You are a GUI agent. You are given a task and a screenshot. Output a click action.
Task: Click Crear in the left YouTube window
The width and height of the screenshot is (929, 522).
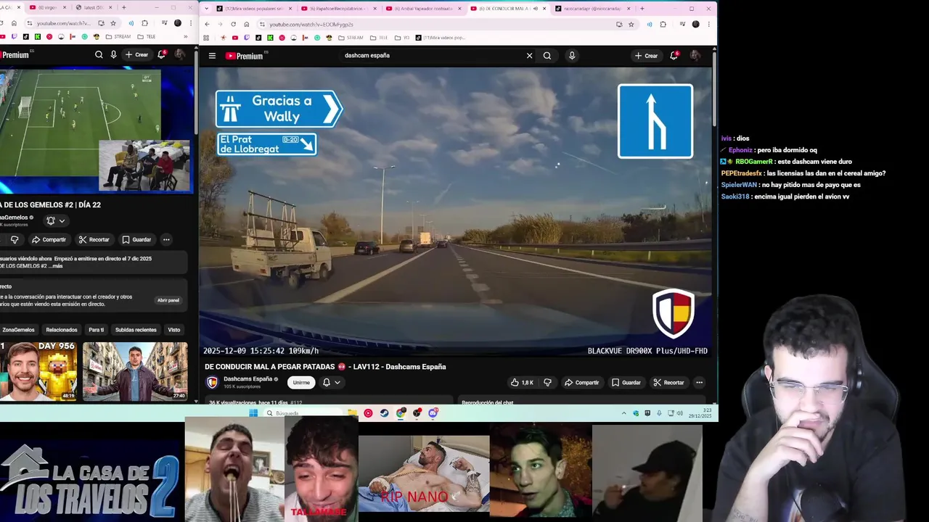pos(136,54)
